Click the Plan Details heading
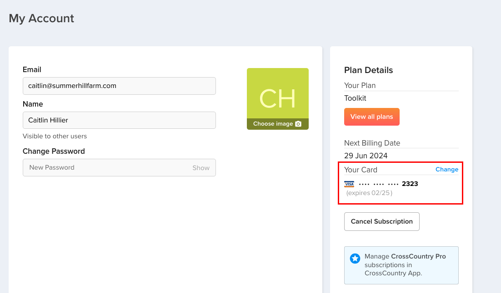501x293 pixels. coord(368,70)
